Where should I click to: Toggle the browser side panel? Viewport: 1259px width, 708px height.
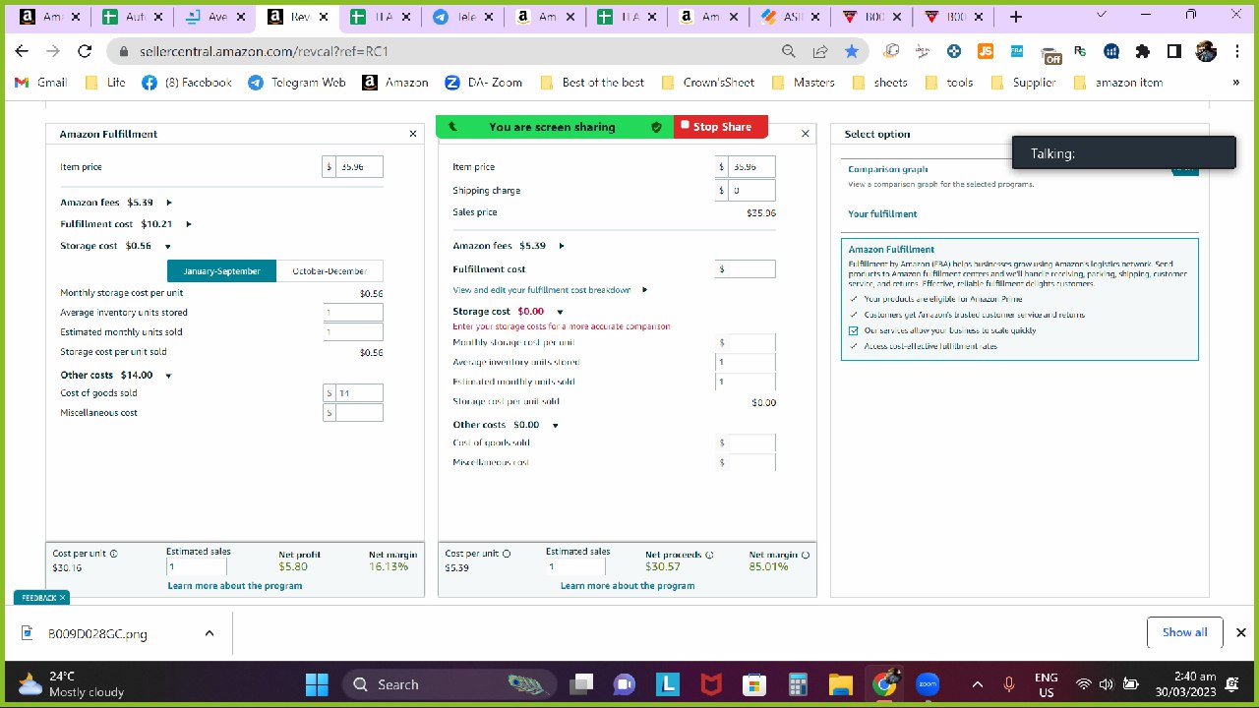pos(1174,51)
